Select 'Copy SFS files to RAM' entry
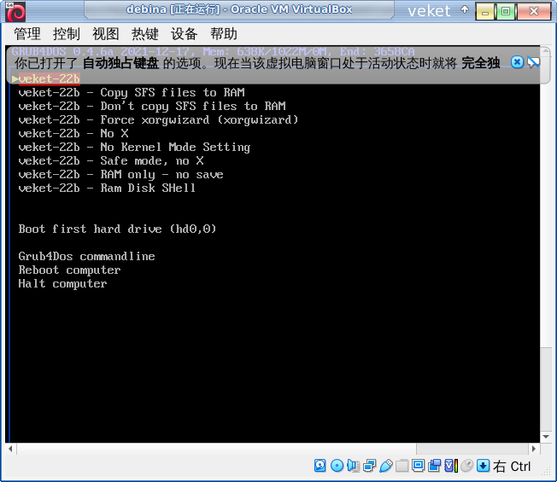 (x=132, y=93)
